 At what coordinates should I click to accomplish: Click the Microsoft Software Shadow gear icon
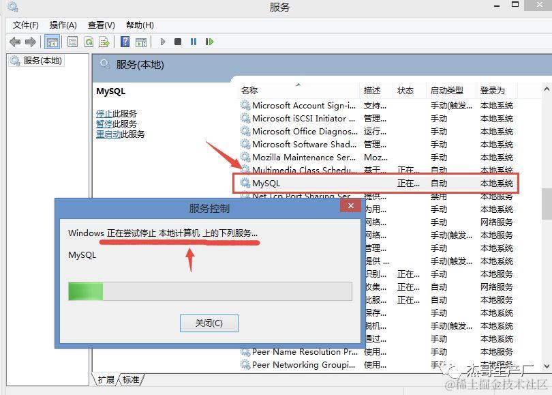coord(245,144)
